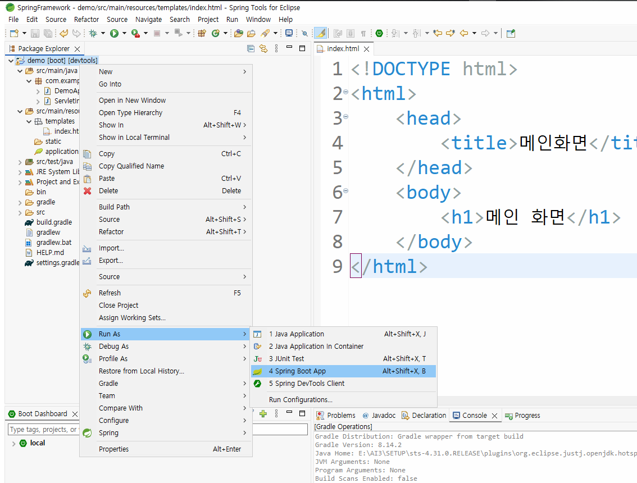The height and width of the screenshot is (483, 637).
Task: Switch to the Progress tab
Action: pyautogui.click(x=522, y=416)
